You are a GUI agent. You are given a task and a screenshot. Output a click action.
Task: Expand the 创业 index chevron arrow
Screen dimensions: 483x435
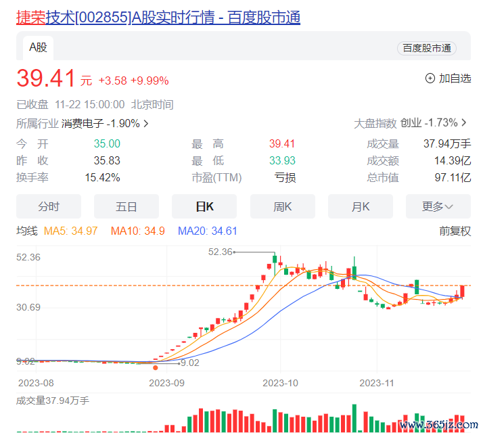tap(464, 123)
